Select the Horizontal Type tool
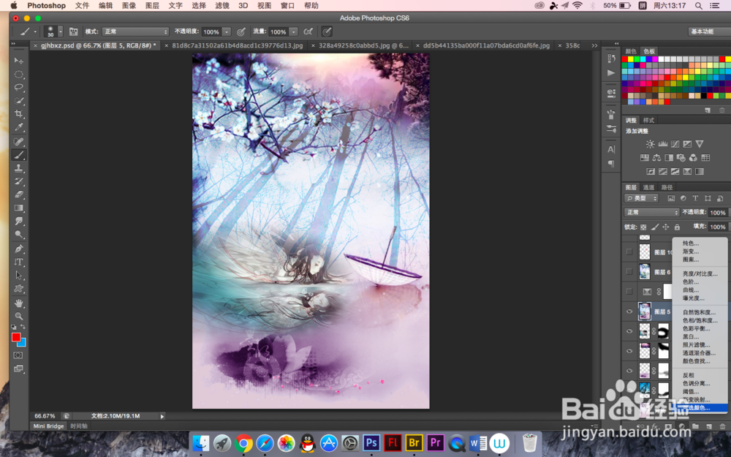This screenshot has width=731, height=457. coord(19,262)
